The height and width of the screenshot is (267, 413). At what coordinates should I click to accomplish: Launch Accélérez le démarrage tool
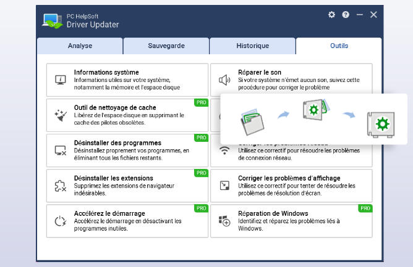point(127,221)
